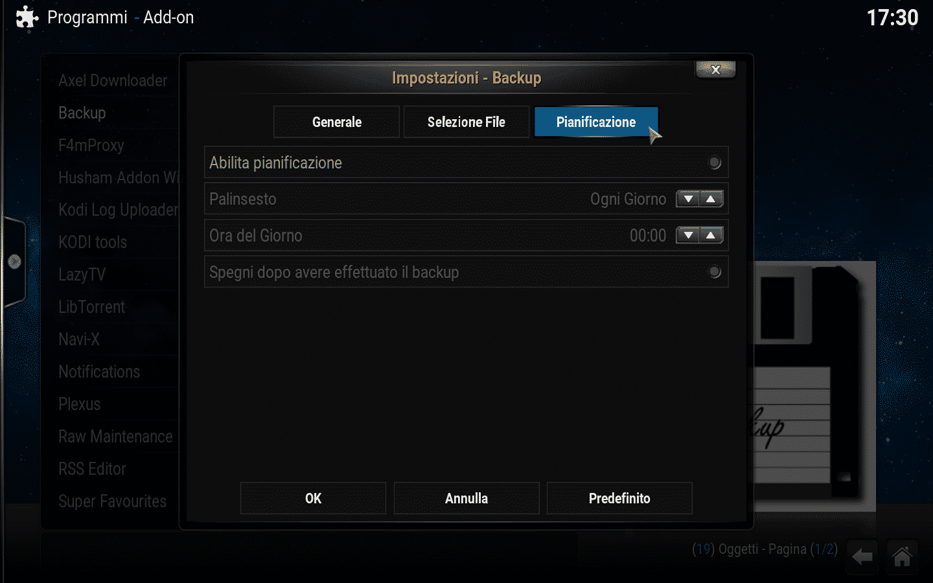Viewport: 933px width, 583px height.
Task: Enable Abilita pianificazione toggle
Action: point(714,163)
